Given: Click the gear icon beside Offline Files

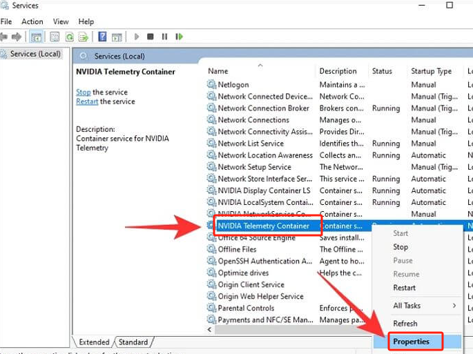Looking at the screenshot, I should [211, 249].
